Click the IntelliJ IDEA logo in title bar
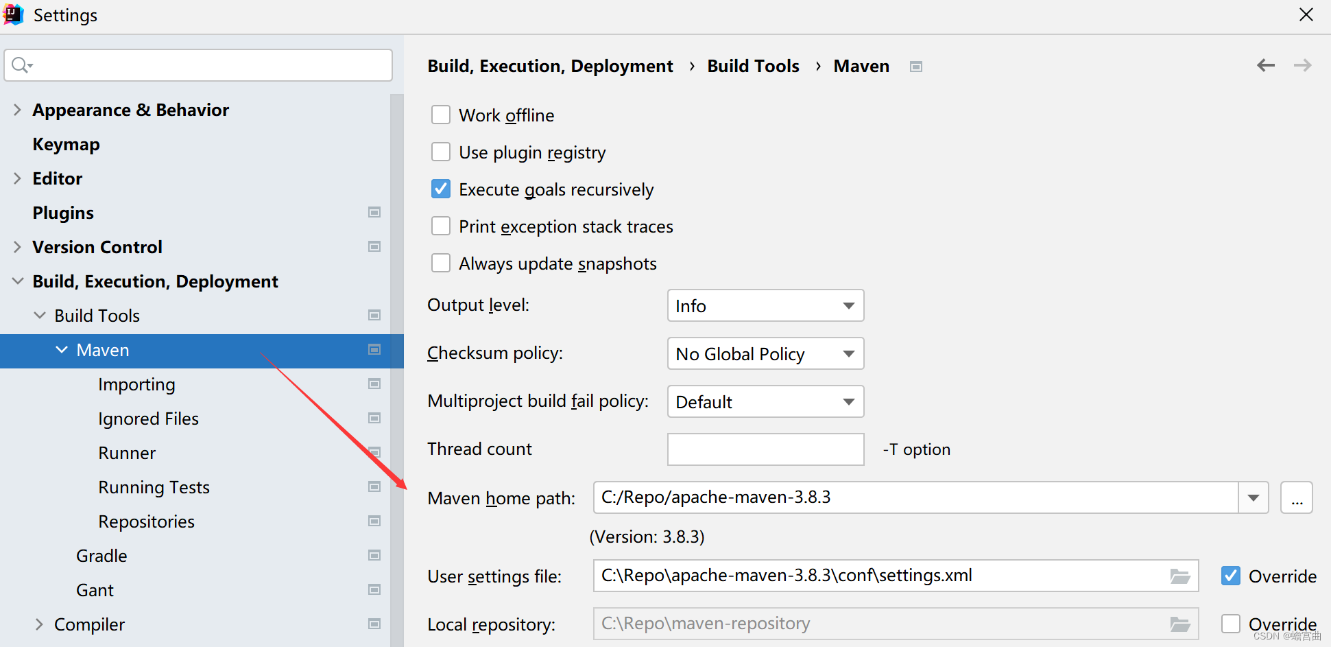The width and height of the screenshot is (1331, 647). [x=13, y=14]
